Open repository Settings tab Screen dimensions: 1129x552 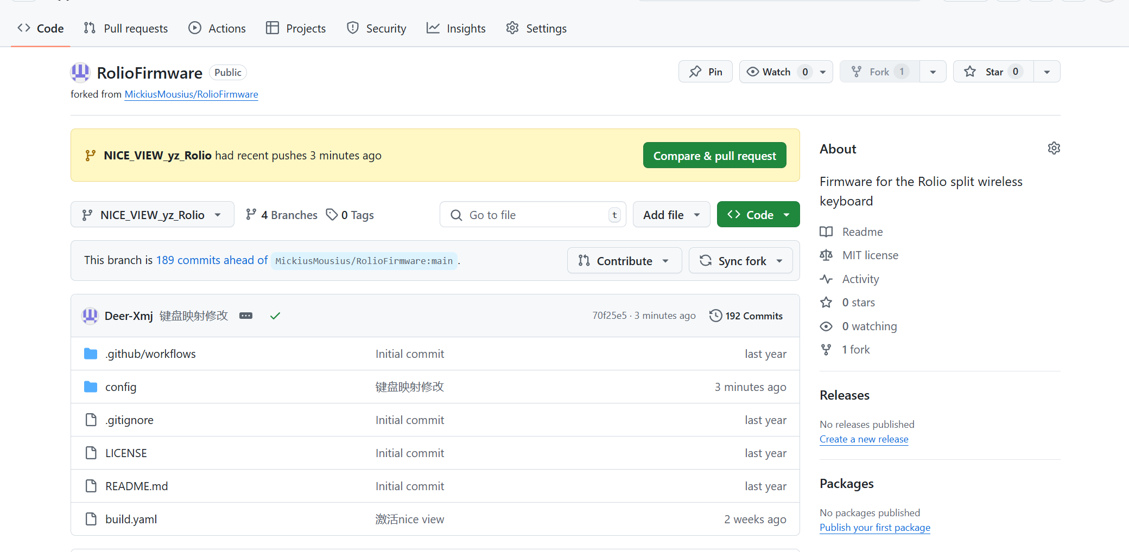coord(536,28)
